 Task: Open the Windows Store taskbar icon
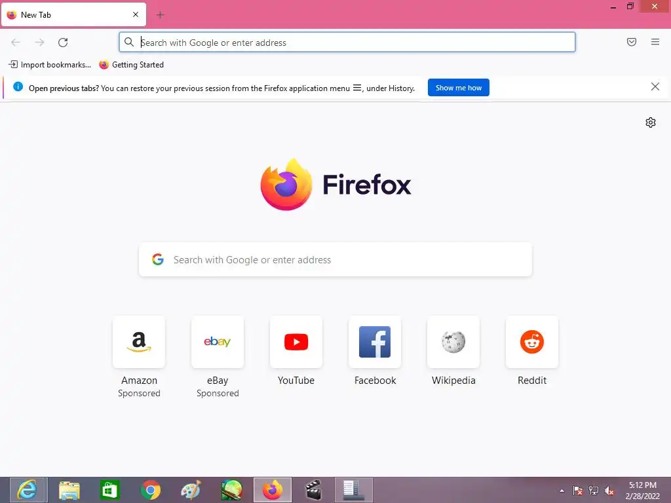(x=109, y=490)
